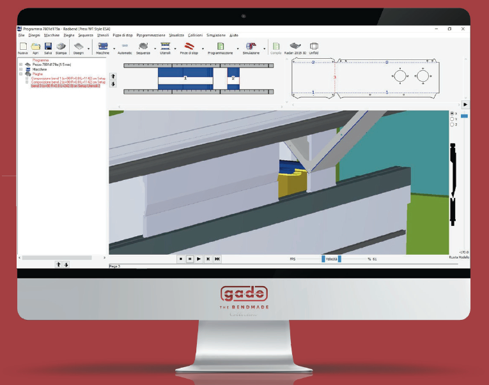Run the Automatic bend sequence tool
Image resolution: width=489 pixels, height=385 pixels.
pos(125,47)
